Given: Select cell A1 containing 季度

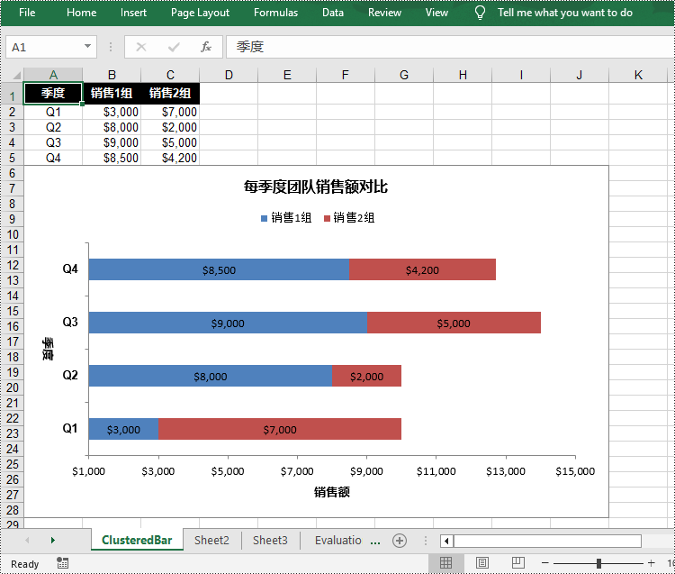Looking at the screenshot, I should (x=53, y=93).
